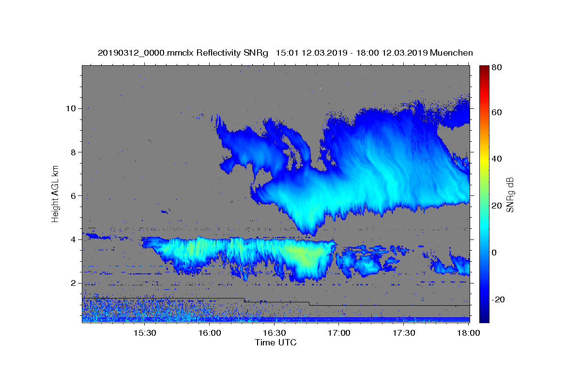Viewport: 581px width, 387px height.
Task: Click the colorbar label '-20'
Action: pos(498,299)
